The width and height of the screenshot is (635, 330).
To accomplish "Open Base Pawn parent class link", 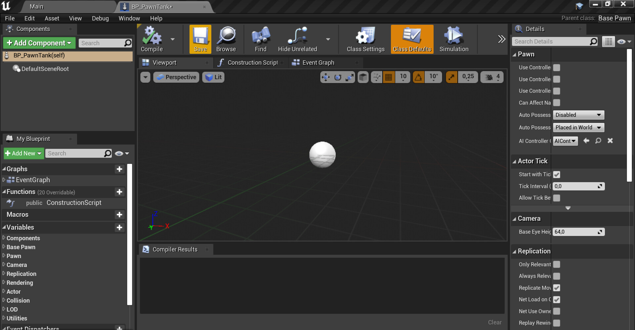I will tap(614, 18).
